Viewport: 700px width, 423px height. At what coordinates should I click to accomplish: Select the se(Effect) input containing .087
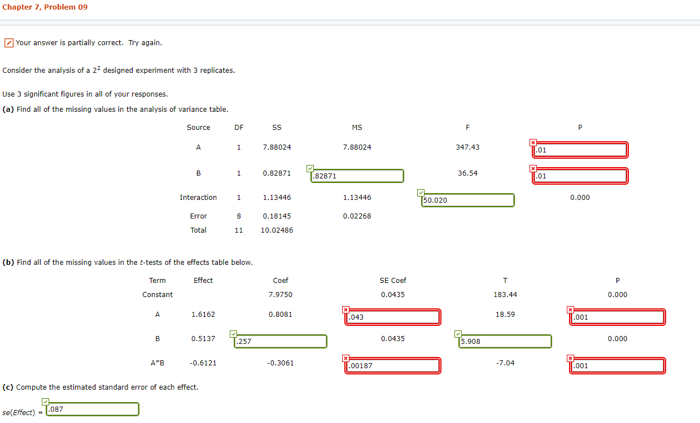coord(93,409)
